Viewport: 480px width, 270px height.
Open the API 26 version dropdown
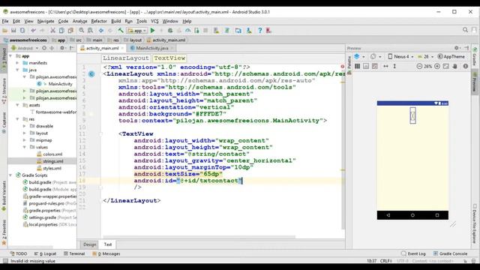click(x=425, y=57)
